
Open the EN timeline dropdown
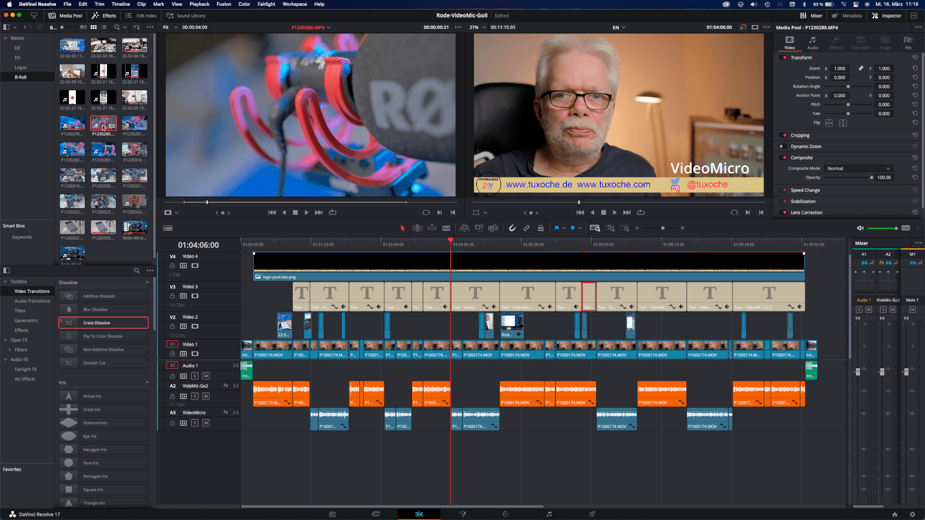619,28
